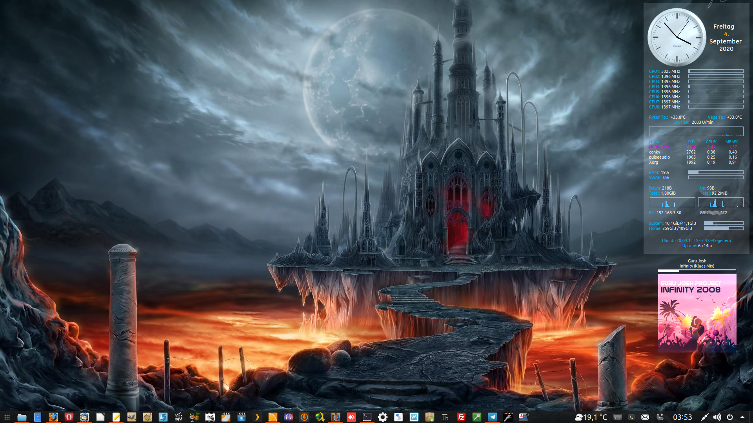
Task: Open the power session menu icon
Action: (730, 417)
